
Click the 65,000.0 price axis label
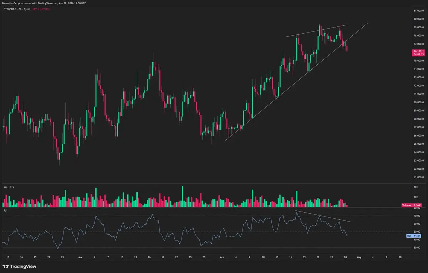[418, 144]
